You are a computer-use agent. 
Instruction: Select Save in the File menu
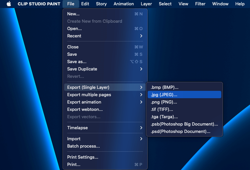[105, 54]
